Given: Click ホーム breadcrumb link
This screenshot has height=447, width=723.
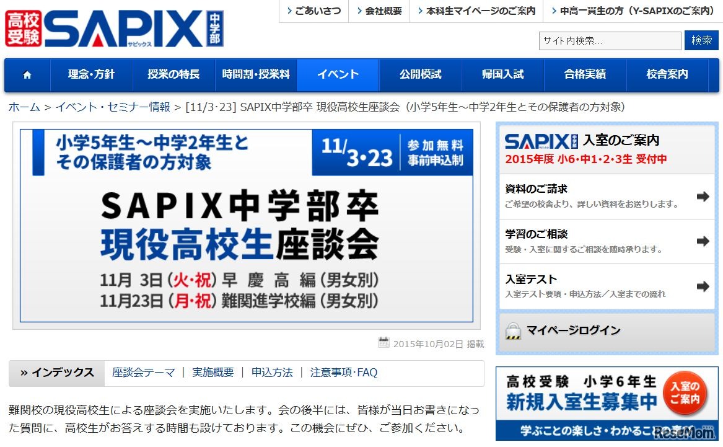Looking at the screenshot, I should pos(24,107).
